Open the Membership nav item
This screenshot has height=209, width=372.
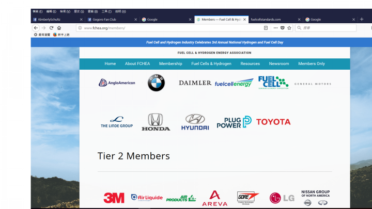171,64
